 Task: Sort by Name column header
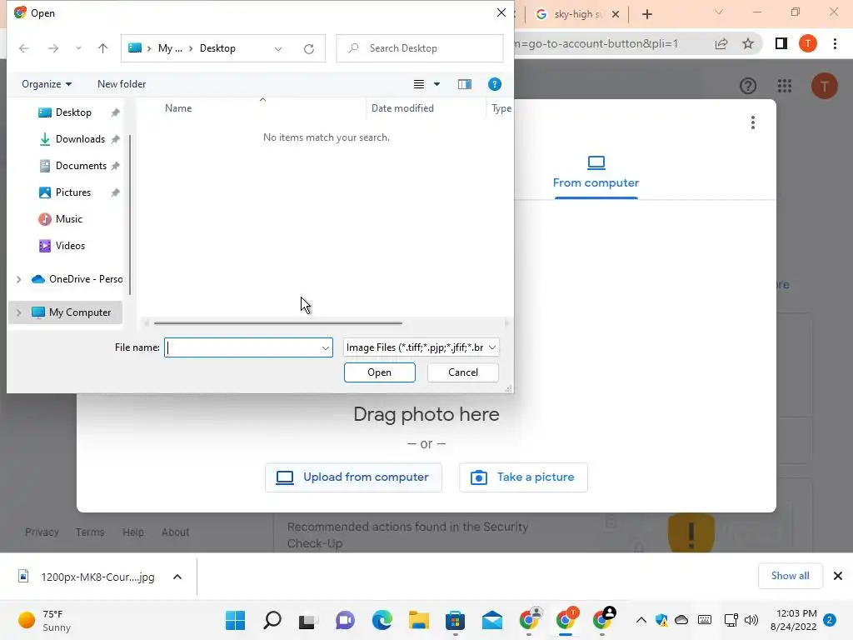pyautogui.click(x=178, y=108)
